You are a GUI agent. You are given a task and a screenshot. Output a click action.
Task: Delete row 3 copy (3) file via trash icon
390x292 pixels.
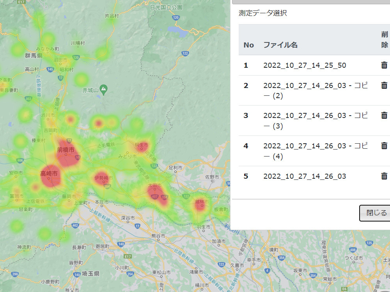384,115
